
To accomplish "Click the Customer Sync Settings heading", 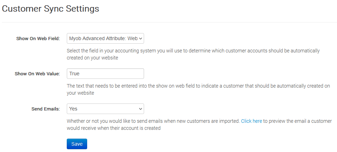I will pos(51,9).
